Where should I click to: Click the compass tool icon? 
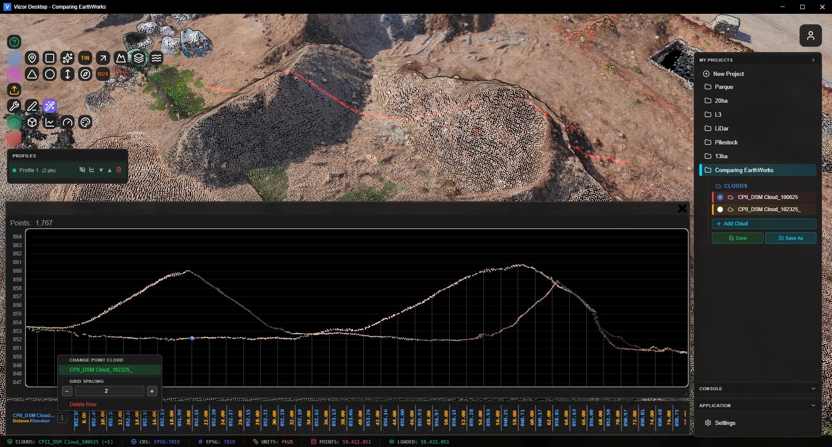coord(85,74)
